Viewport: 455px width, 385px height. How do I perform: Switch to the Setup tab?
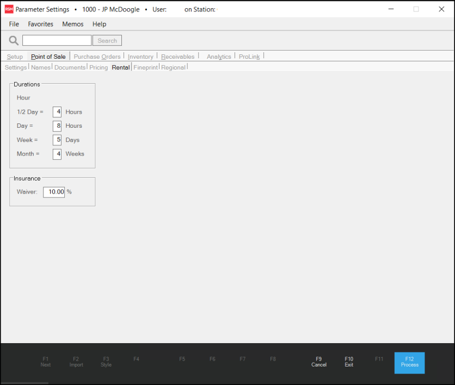click(x=15, y=57)
